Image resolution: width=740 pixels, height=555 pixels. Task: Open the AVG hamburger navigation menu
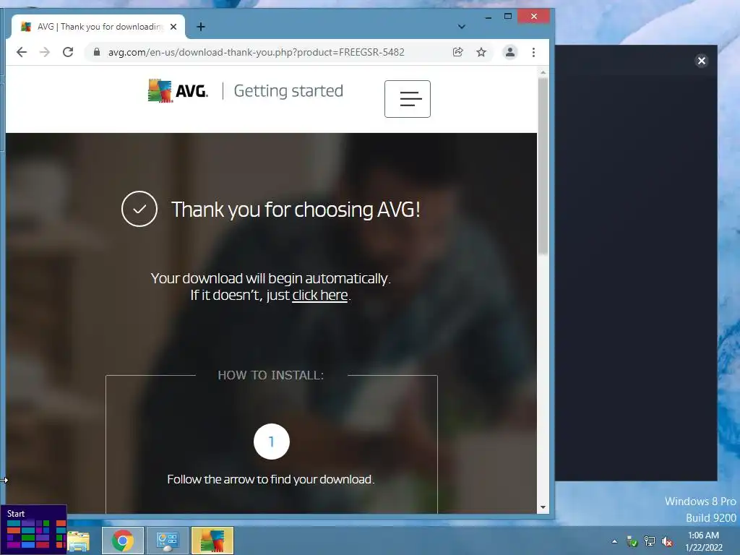coord(408,98)
